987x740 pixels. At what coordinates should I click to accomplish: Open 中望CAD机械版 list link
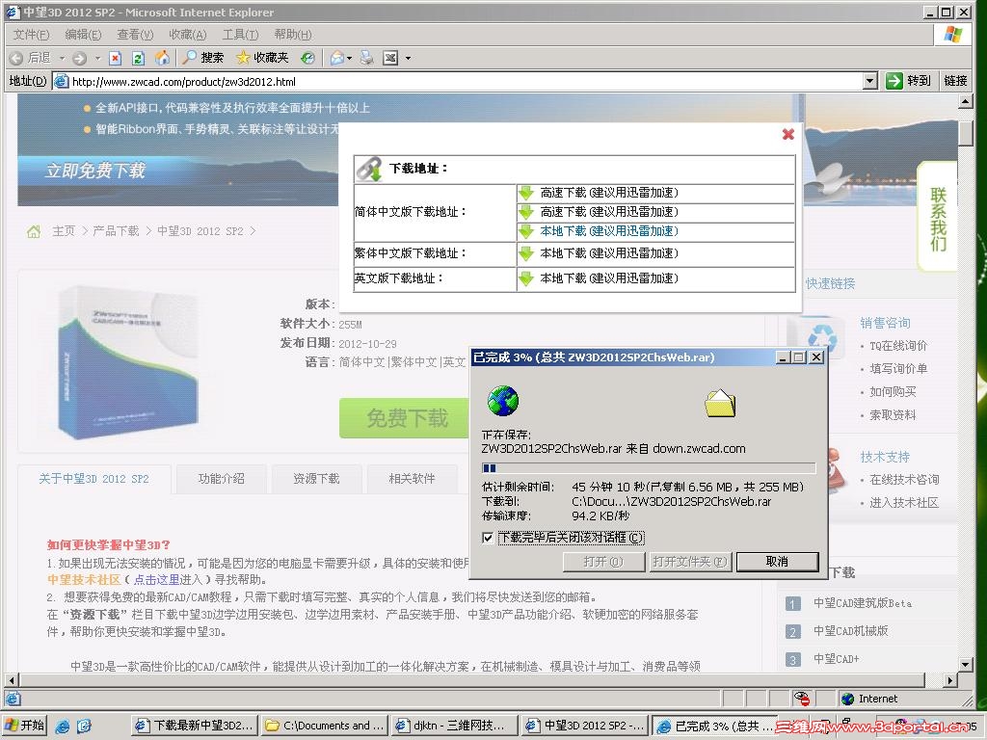[x=850, y=630]
